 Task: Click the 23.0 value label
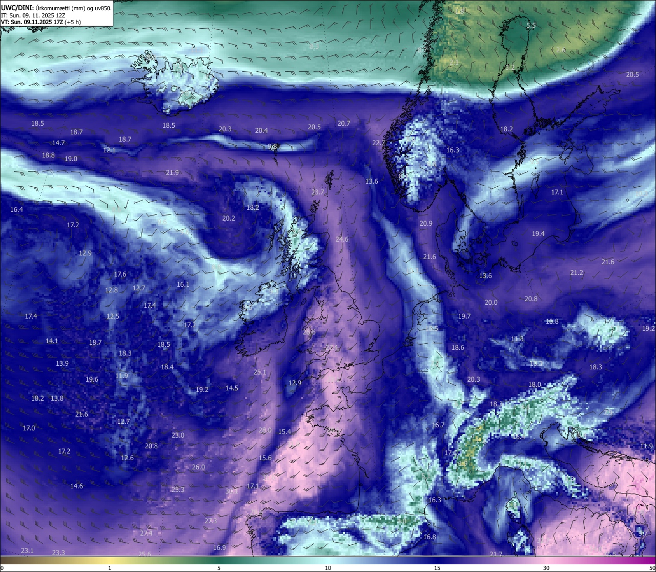pos(178,435)
